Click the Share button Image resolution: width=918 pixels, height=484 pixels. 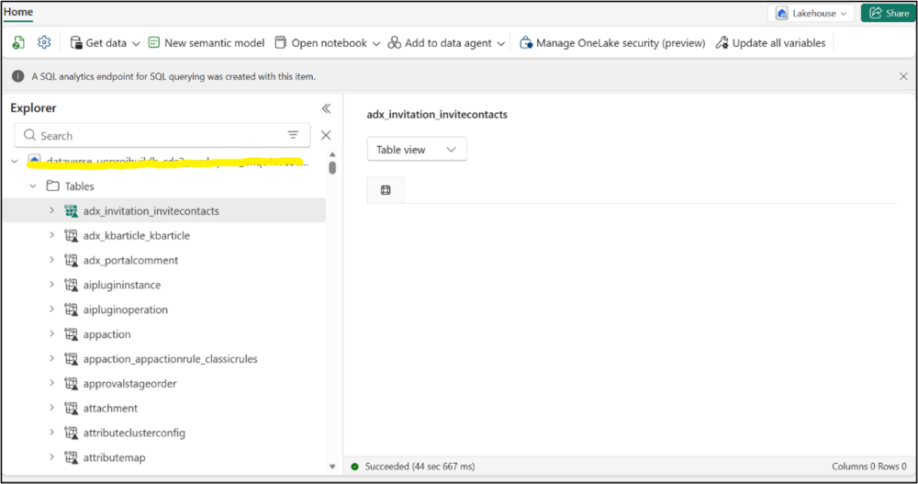click(887, 13)
